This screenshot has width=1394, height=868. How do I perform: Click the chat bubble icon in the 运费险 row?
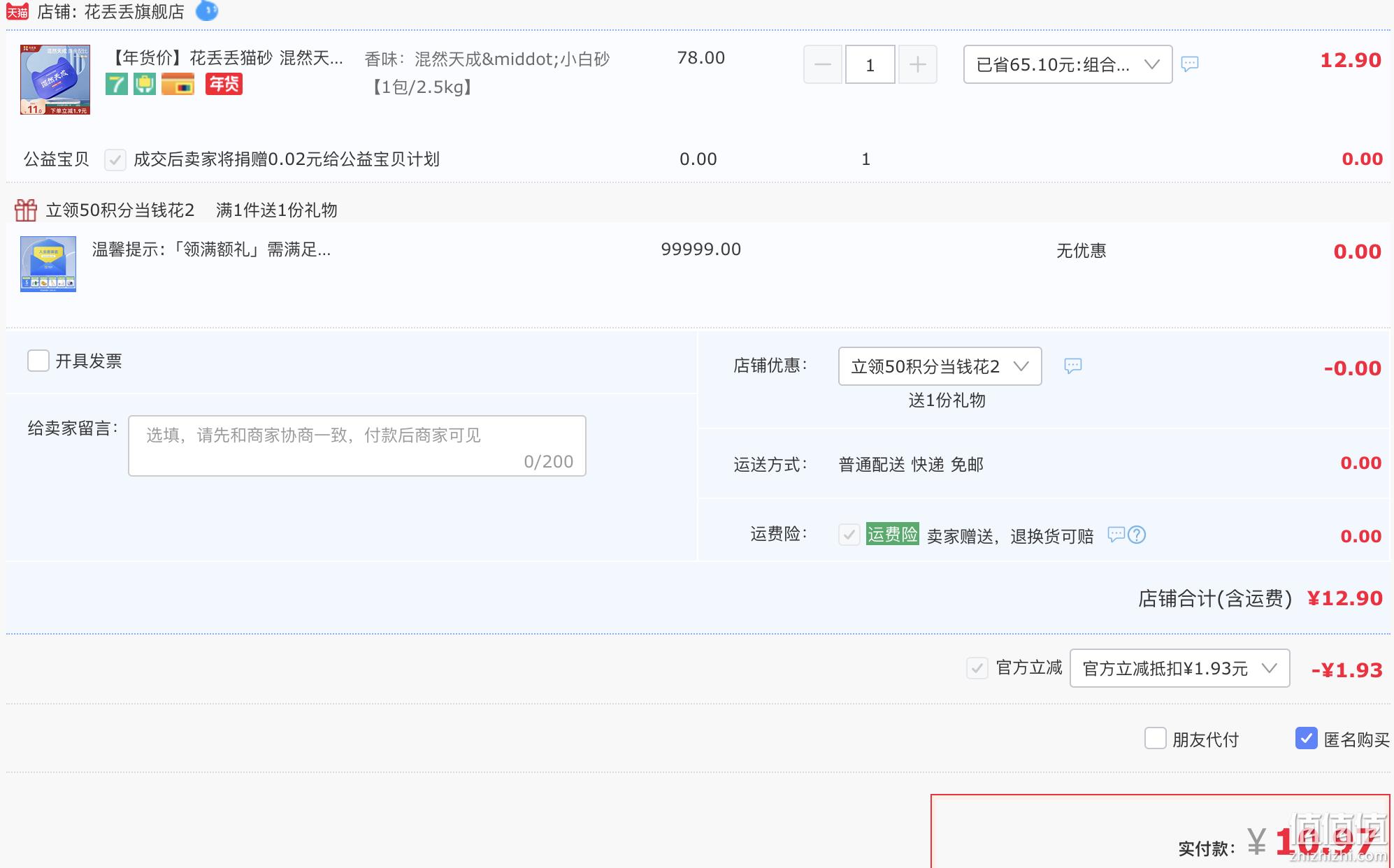1116,535
